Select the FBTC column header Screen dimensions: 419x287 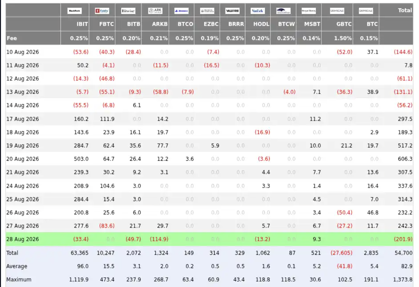[107, 24]
